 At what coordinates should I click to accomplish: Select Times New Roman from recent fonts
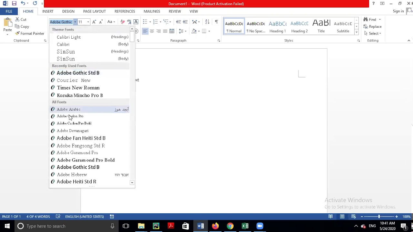pyautogui.click(x=89, y=88)
